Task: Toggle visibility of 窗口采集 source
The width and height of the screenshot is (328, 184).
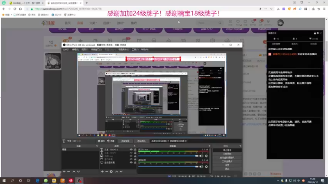Action: point(131,159)
